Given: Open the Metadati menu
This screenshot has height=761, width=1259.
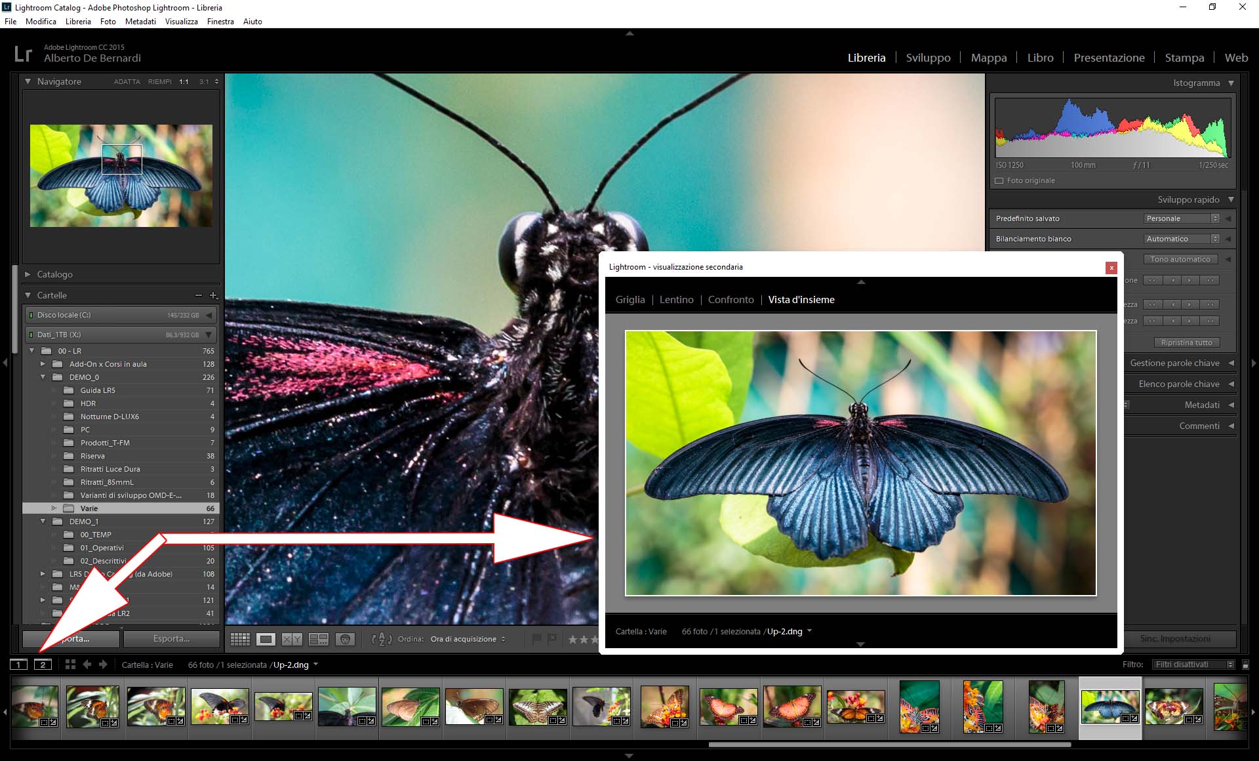Looking at the screenshot, I should point(140,22).
